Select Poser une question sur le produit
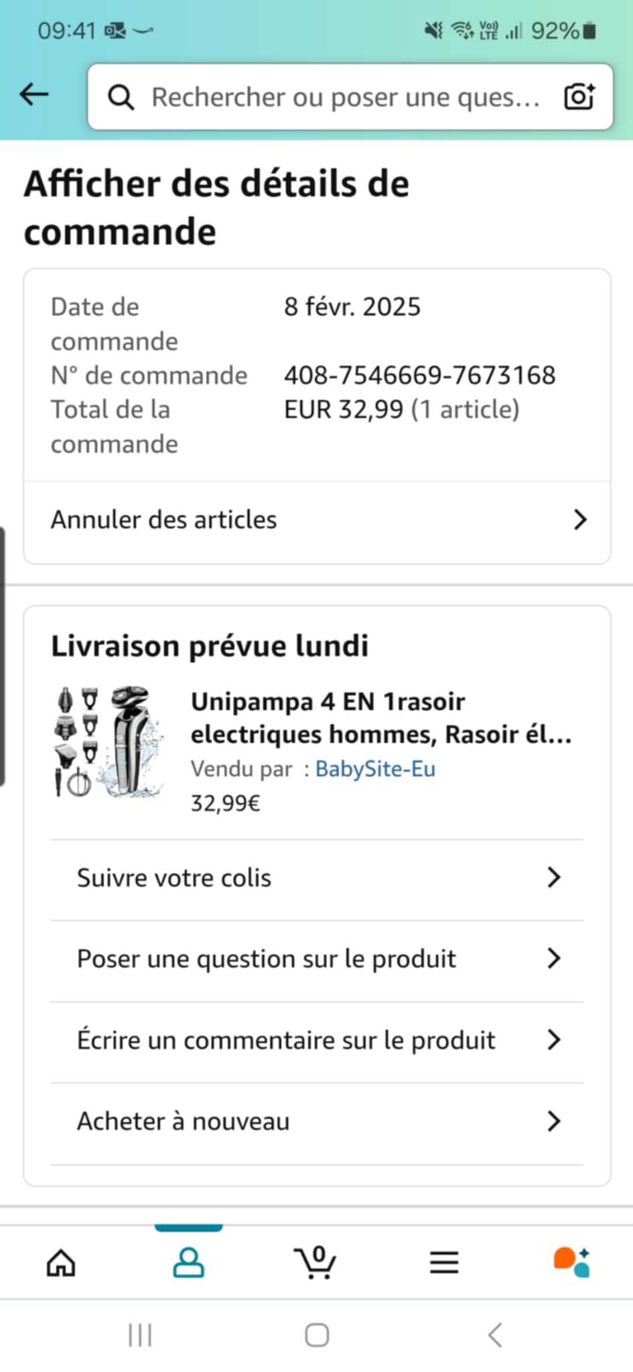Image resolution: width=633 pixels, height=1372 pixels. tap(267, 959)
